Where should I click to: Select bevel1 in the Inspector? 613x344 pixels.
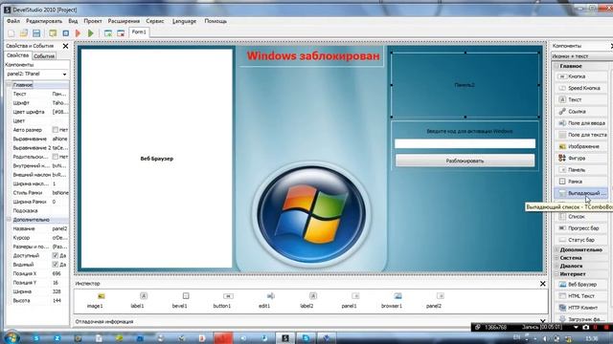pos(180,300)
